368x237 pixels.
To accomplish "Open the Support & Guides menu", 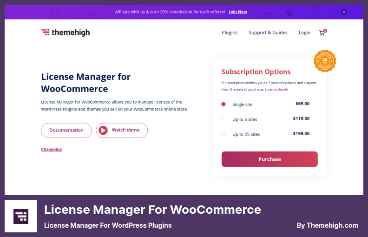I will coord(268,33).
